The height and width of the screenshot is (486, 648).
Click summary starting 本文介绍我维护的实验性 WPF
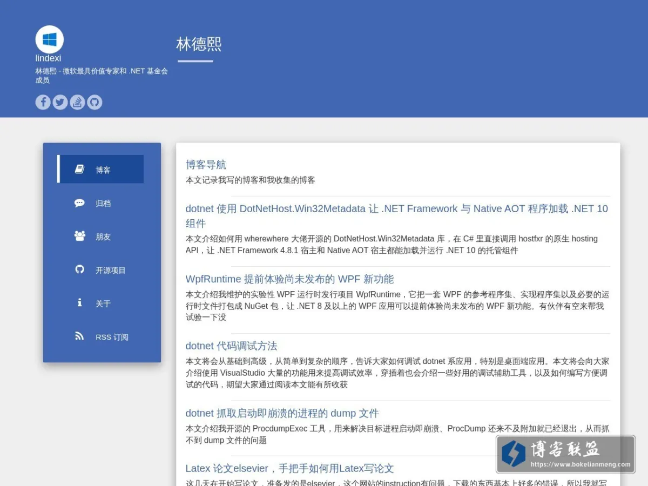[x=397, y=306]
